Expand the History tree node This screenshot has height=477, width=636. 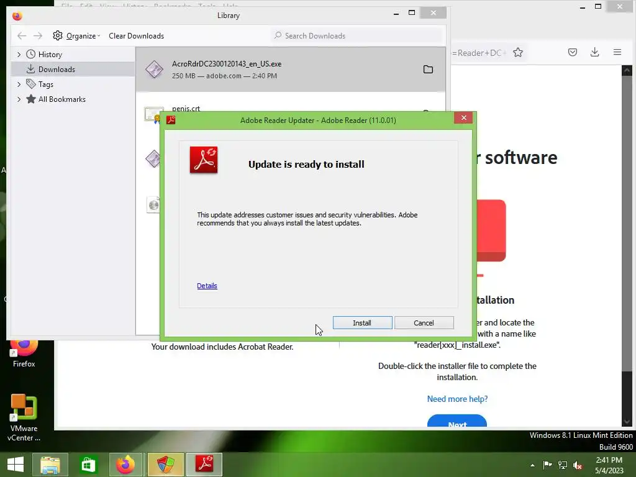(x=19, y=55)
